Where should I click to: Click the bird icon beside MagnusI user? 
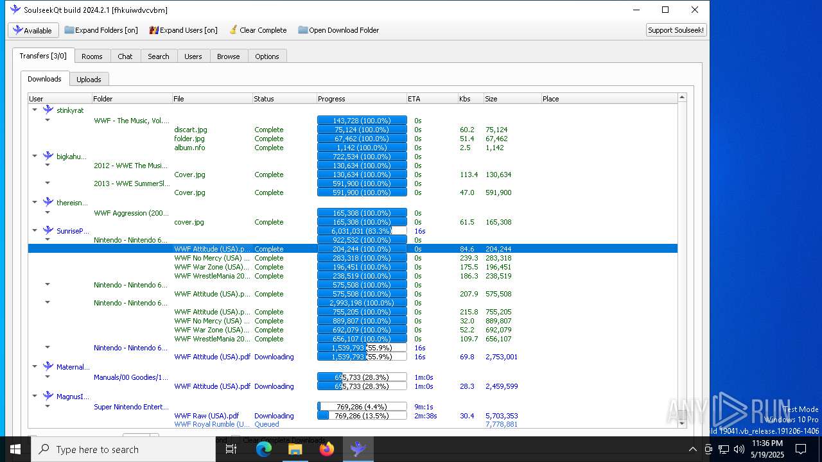click(48, 396)
